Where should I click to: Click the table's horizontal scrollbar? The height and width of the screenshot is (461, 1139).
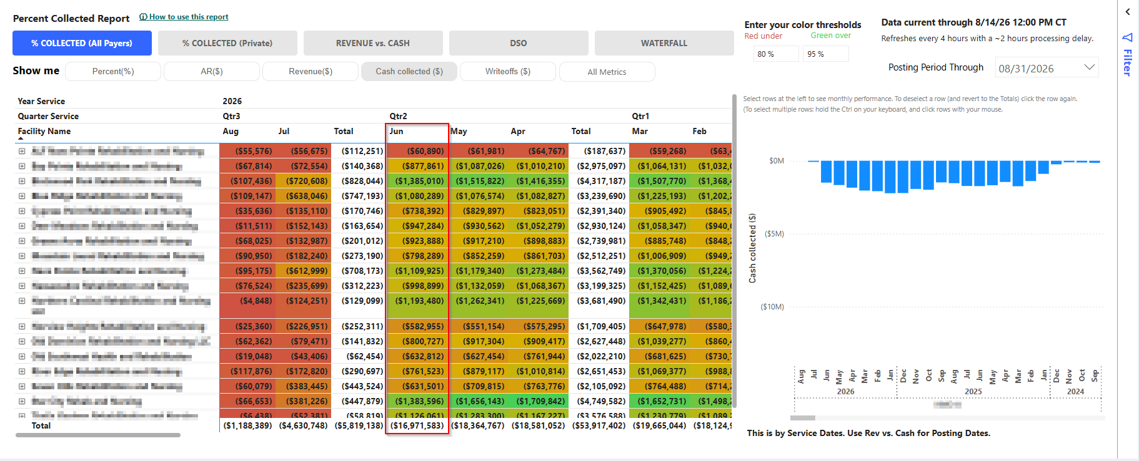point(98,435)
